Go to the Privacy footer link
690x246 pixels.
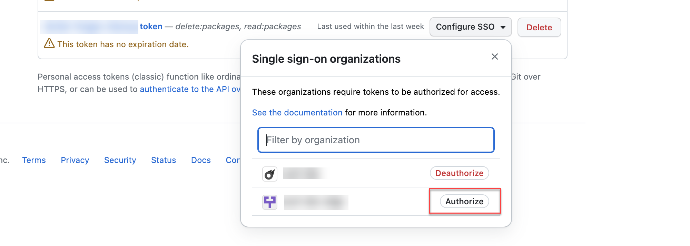pos(75,160)
